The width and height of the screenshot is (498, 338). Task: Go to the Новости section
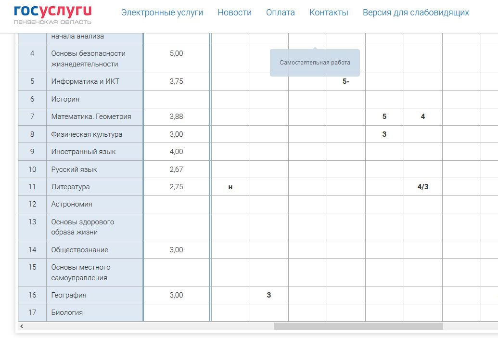(x=234, y=13)
